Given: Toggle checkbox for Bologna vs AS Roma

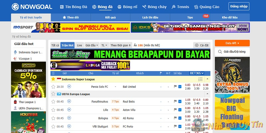Looking at the screenshot, I should [x=180, y=118].
